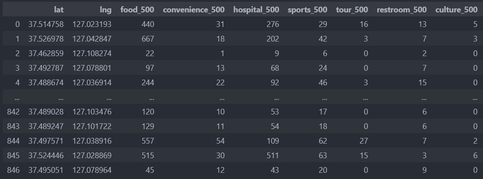Click longitude value 127.103476
483x179 pixels.
[x=92, y=111]
